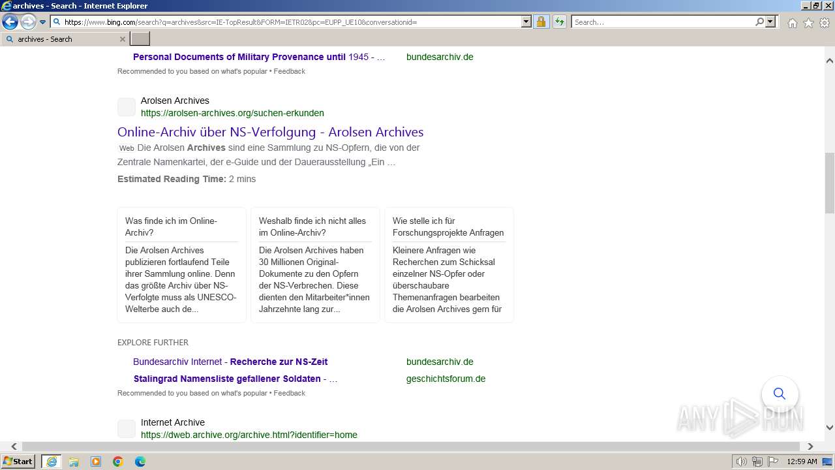835x470 pixels.
Task: Open Favorites star icon
Action: tap(808, 23)
